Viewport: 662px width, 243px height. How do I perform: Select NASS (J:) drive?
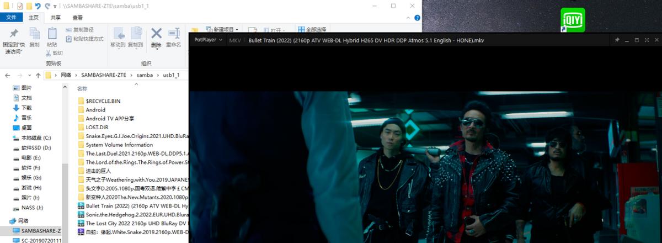point(28,207)
